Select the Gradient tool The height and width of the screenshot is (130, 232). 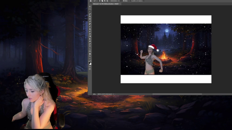[x=90, y=36]
